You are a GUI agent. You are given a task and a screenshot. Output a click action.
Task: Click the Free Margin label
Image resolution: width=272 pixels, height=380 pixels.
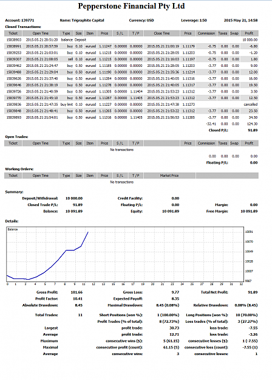[217, 212]
